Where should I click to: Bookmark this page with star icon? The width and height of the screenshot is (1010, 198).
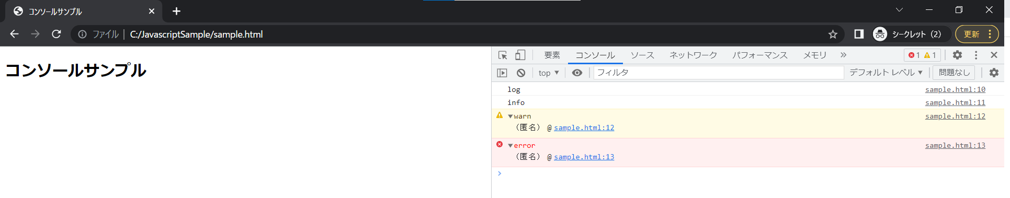coord(833,34)
